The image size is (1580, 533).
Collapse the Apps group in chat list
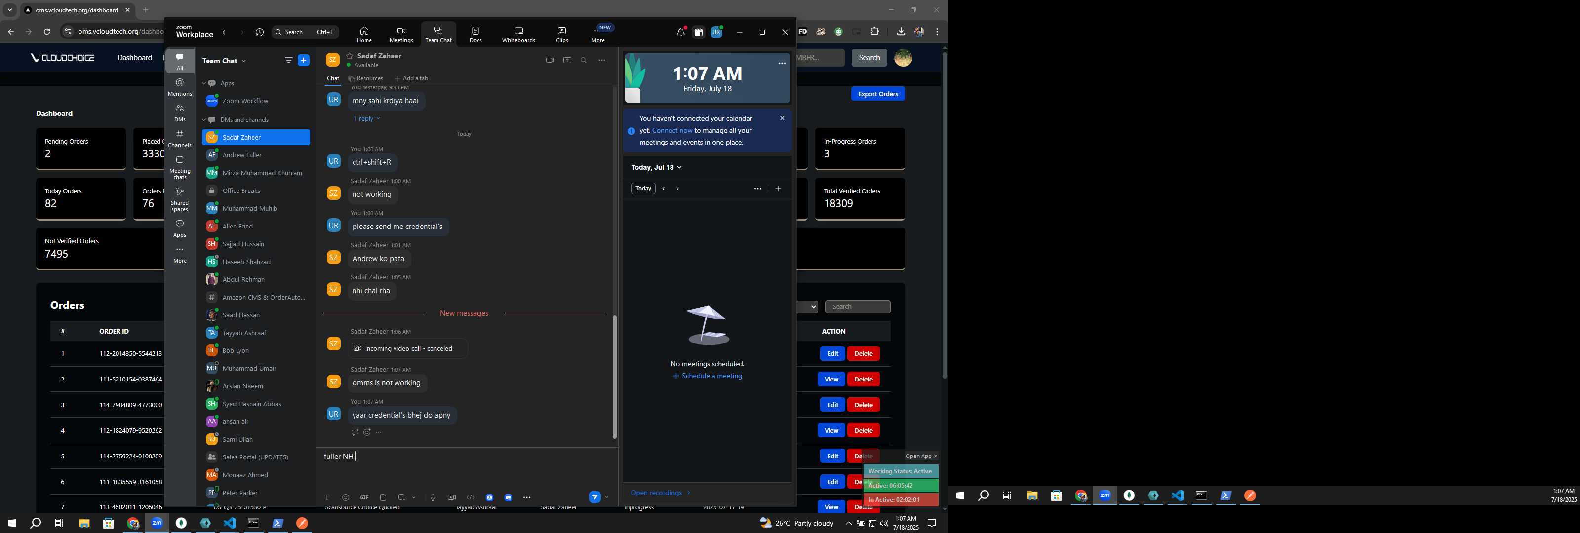click(203, 83)
